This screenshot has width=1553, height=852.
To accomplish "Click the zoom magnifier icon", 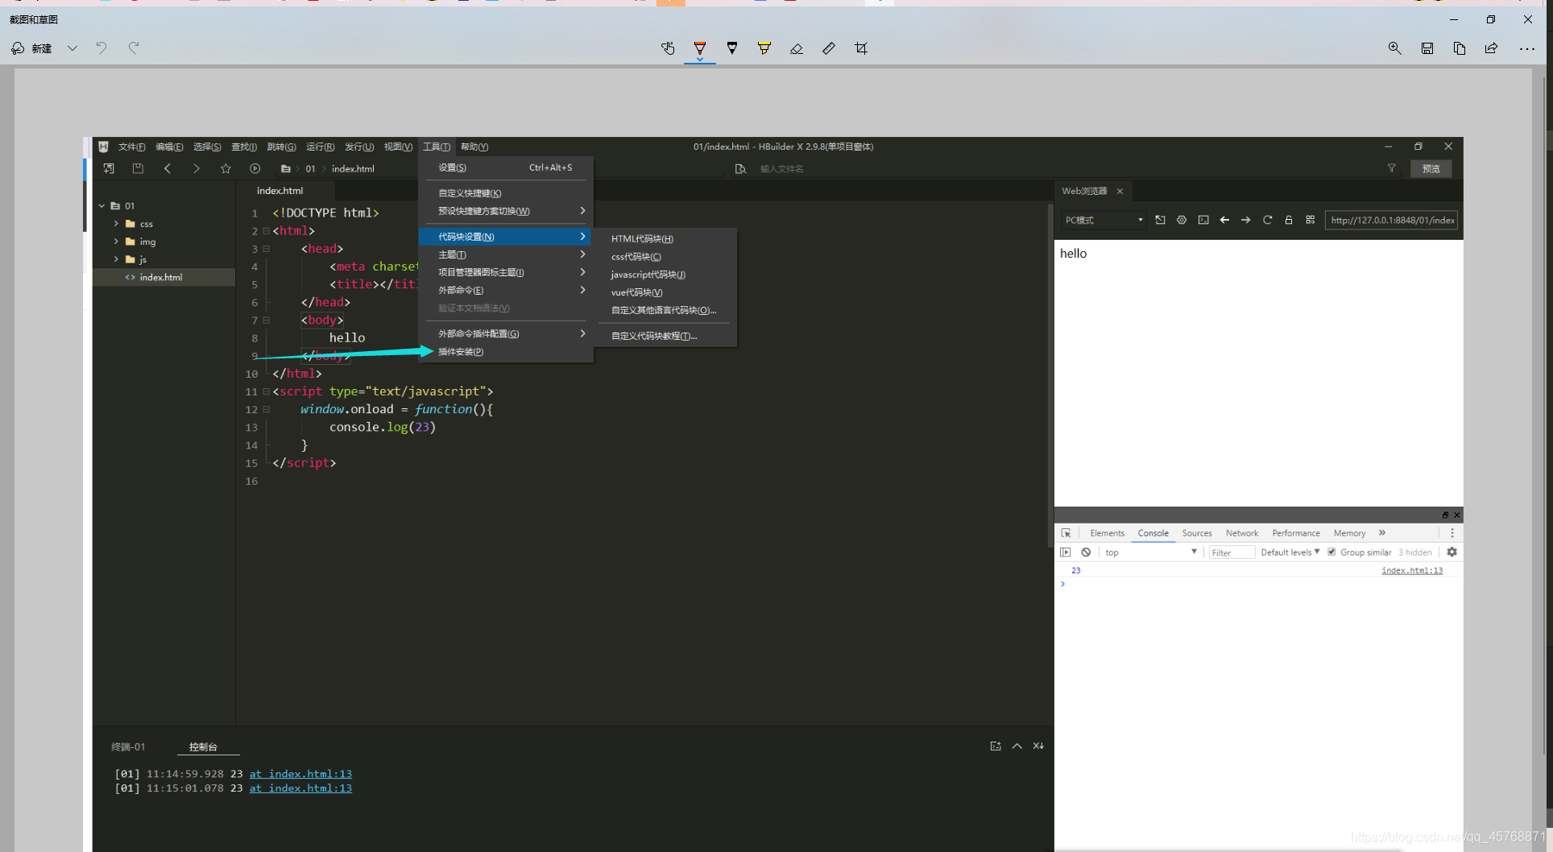I will (x=1395, y=48).
